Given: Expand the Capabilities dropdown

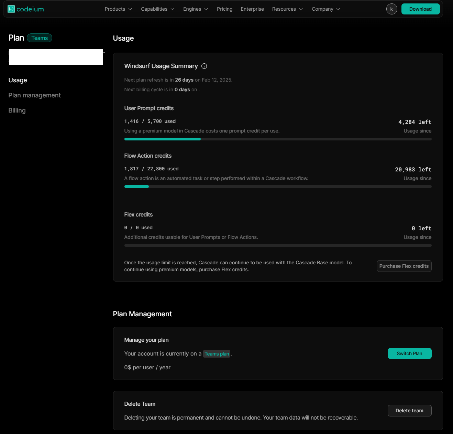Looking at the screenshot, I should (x=158, y=9).
